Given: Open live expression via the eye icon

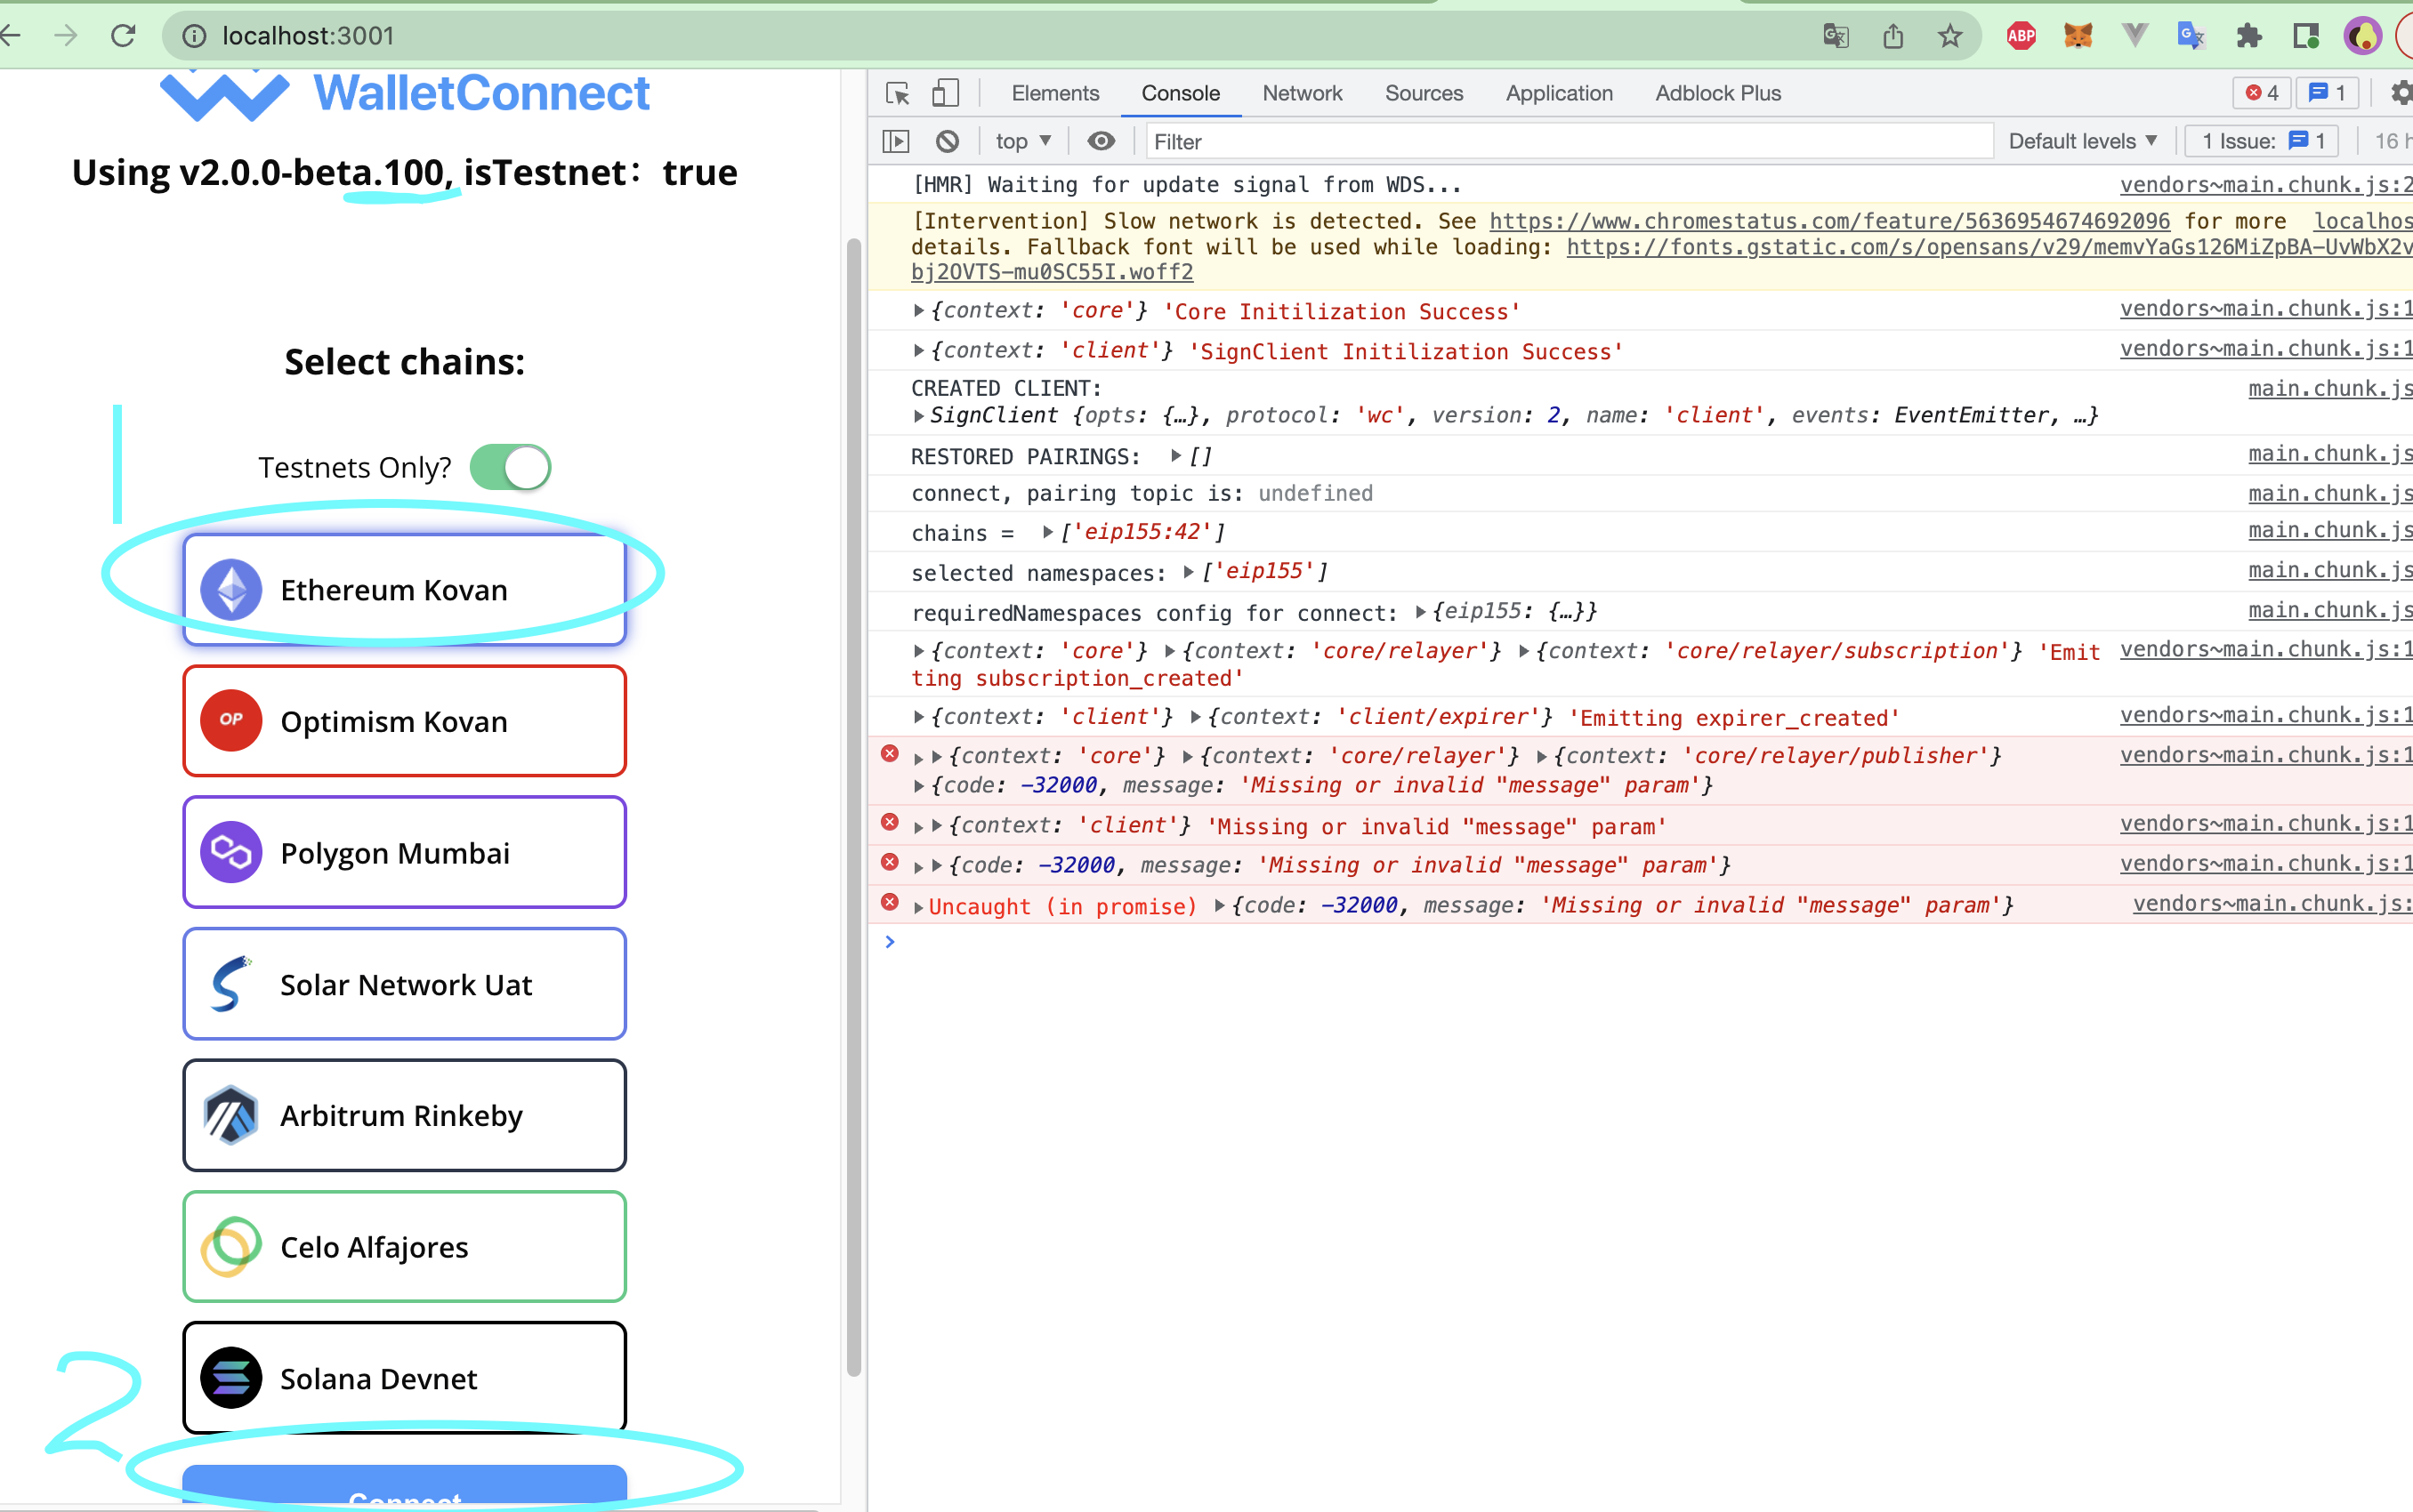Looking at the screenshot, I should (1102, 141).
